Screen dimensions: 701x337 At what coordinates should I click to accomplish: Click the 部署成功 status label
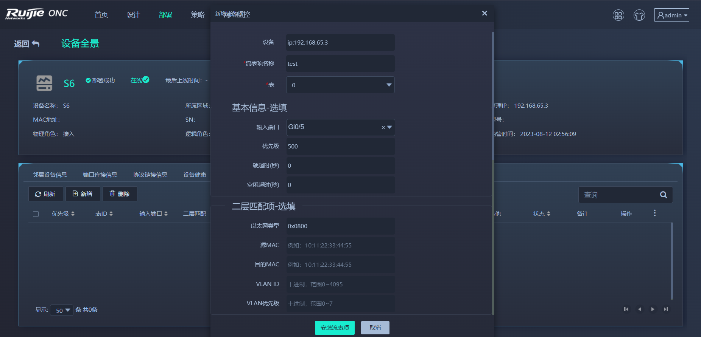point(100,80)
